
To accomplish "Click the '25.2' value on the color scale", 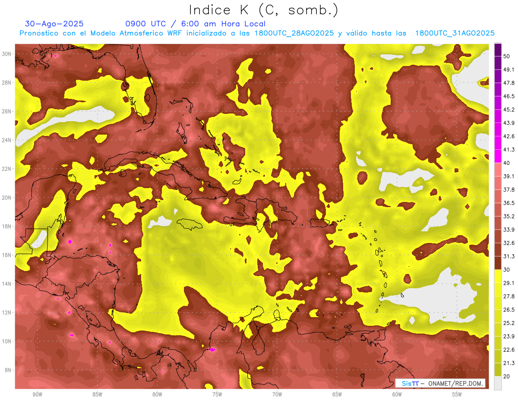I will tap(509, 323).
